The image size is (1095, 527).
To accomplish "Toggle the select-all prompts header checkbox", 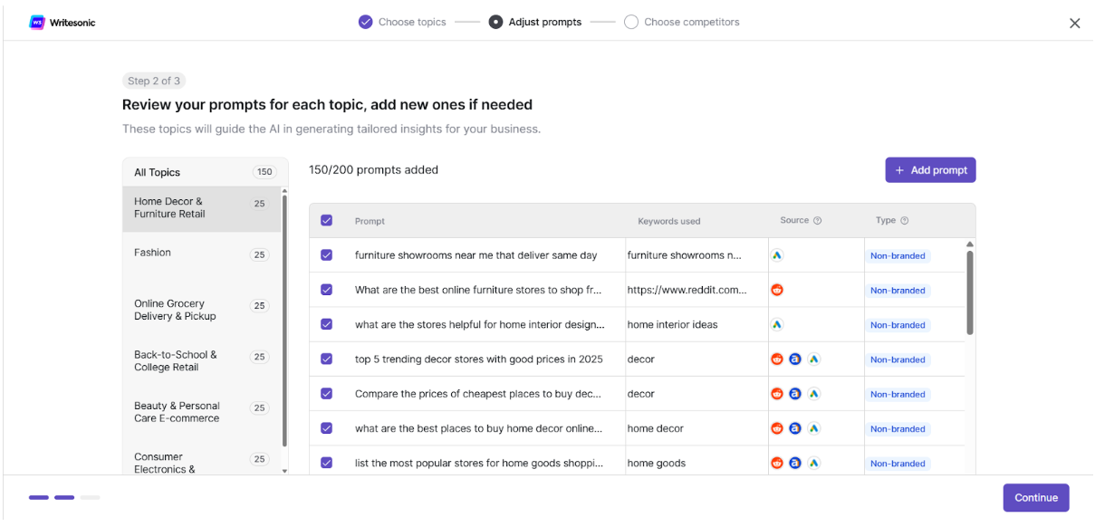I will (327, 220).
